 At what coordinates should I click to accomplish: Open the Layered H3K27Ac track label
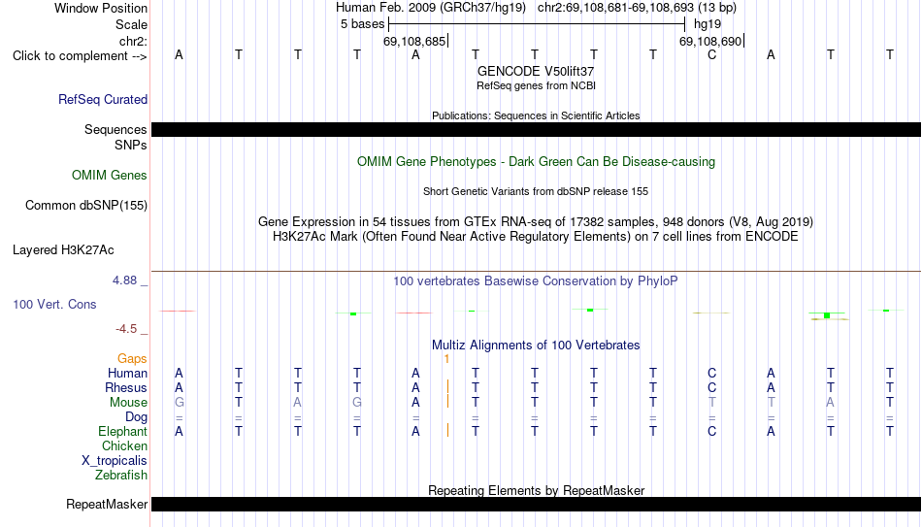[63, 250]
